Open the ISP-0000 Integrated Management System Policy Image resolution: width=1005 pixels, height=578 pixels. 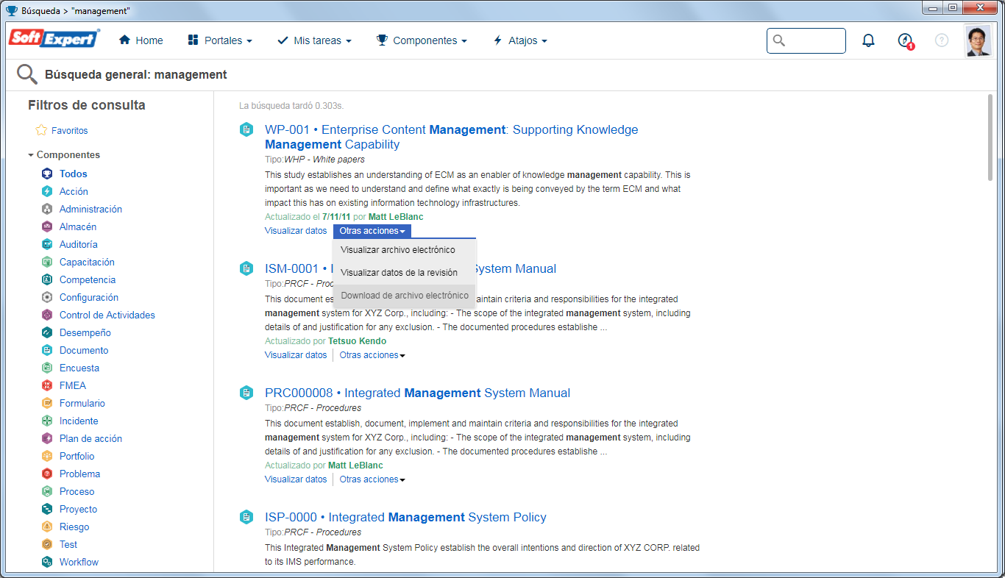(x=405, y=517)
